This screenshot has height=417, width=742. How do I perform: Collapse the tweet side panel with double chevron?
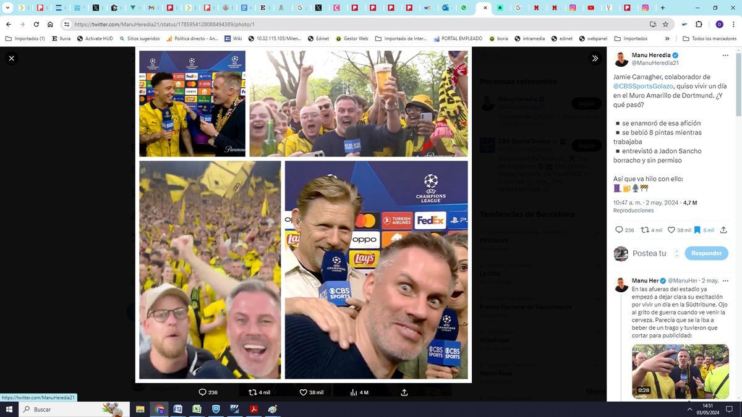pyautogui.click(x=594, y=58)
